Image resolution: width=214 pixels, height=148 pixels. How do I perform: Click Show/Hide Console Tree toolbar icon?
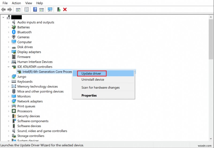18,10
